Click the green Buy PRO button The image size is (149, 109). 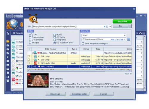pyautogui.click(x=122, y=21)
